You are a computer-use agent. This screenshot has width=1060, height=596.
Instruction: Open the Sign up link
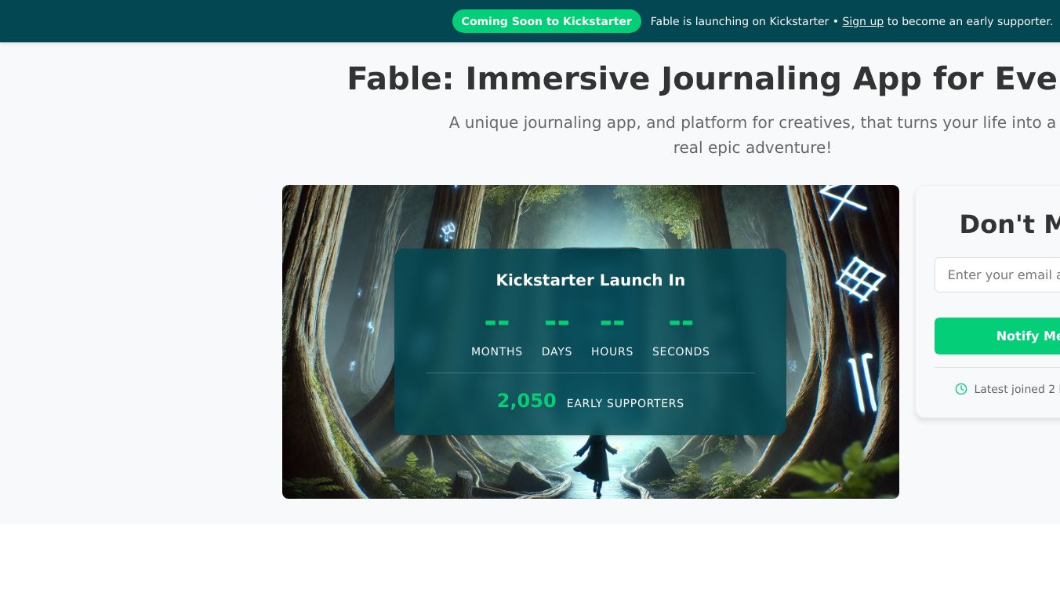(x=862, y=21)
